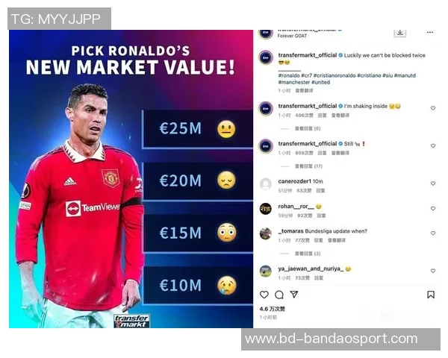Image resolution: width=448 pixels, height=358 pixels.
Task: Open canerozder1's profile picture
Action: point(266,184)
